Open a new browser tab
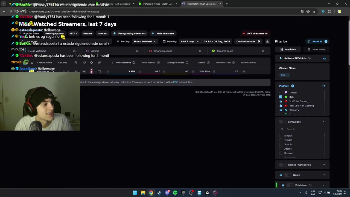Image resolution: width=350 pixels, height=197 pixels. 227,4
